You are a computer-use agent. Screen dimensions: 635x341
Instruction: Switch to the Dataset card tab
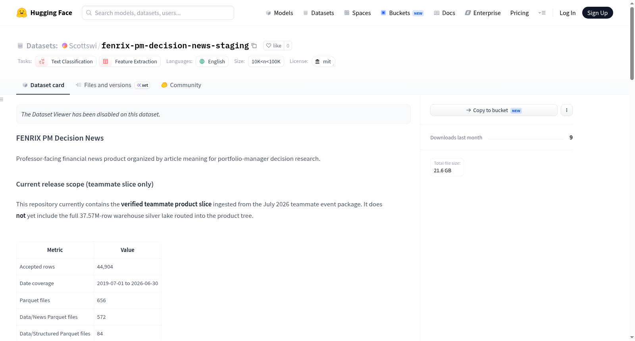pos(43,85)
